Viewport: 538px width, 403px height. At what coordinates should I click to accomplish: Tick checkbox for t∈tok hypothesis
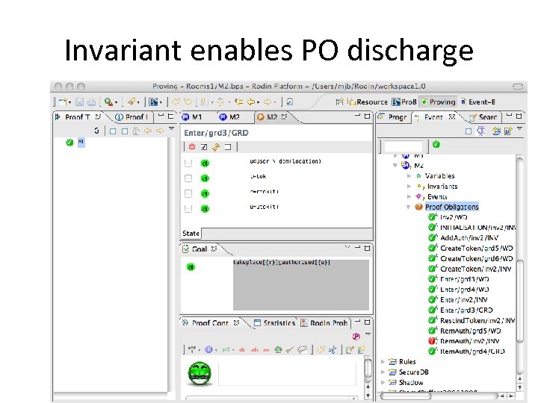pos(188,178)
